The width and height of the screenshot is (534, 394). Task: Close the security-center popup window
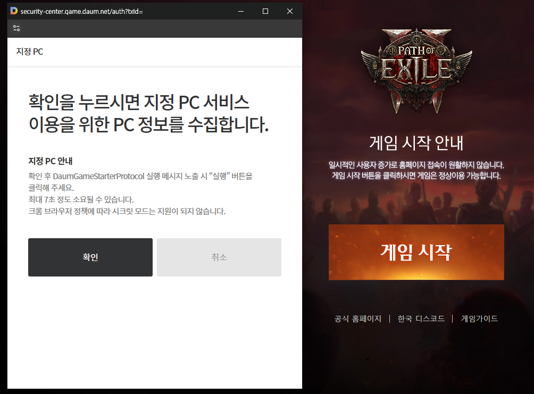[290, 11]
